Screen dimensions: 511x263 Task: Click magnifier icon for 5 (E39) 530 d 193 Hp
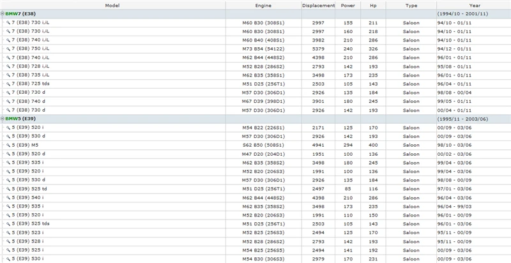point(8,137)
